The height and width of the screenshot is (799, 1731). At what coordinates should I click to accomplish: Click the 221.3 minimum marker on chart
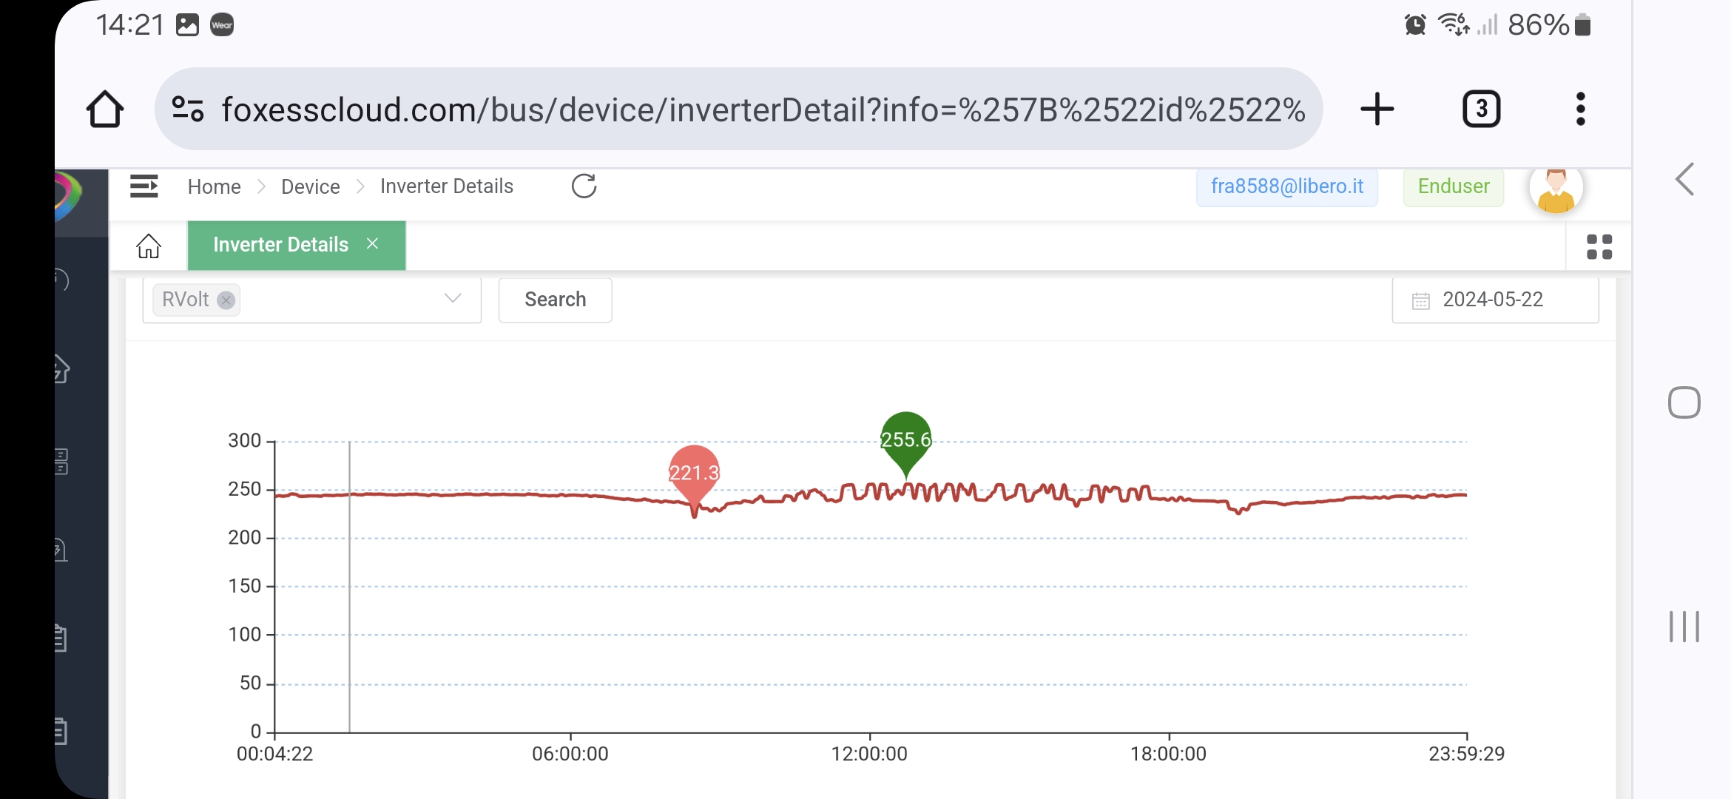tap(694, 473)
